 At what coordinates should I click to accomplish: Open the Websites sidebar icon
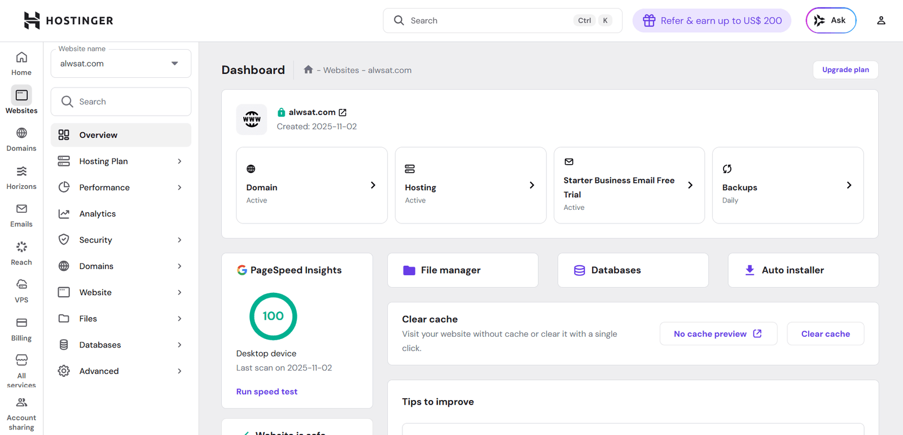(21, 100)
